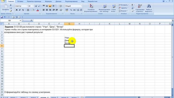Viewport: 174px width, 98px height.
Task: Click the Office button orb
Action: (x=3, y=1)
